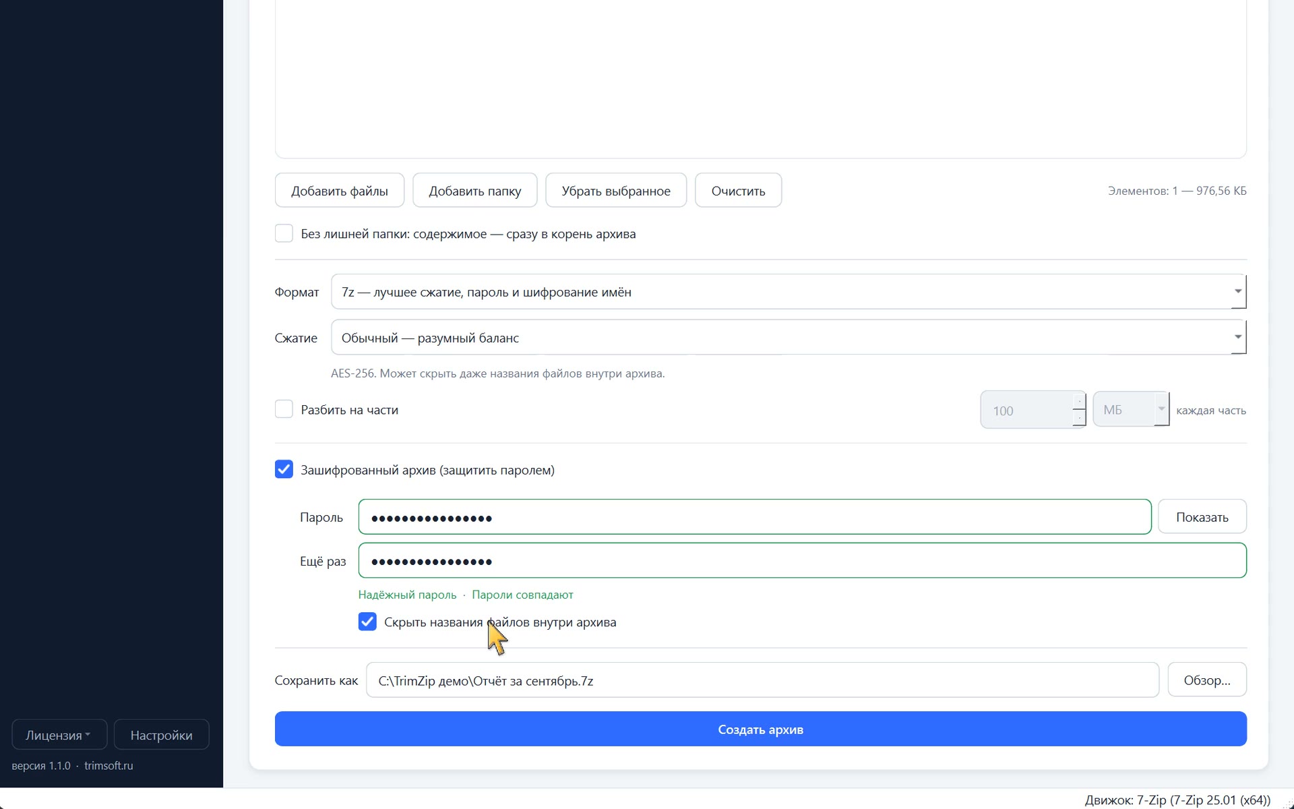Enable 'Без лишней папки' checkbox
This screenshot has height=809, width=1294.
pyautogui.click(x=284, y=233)
